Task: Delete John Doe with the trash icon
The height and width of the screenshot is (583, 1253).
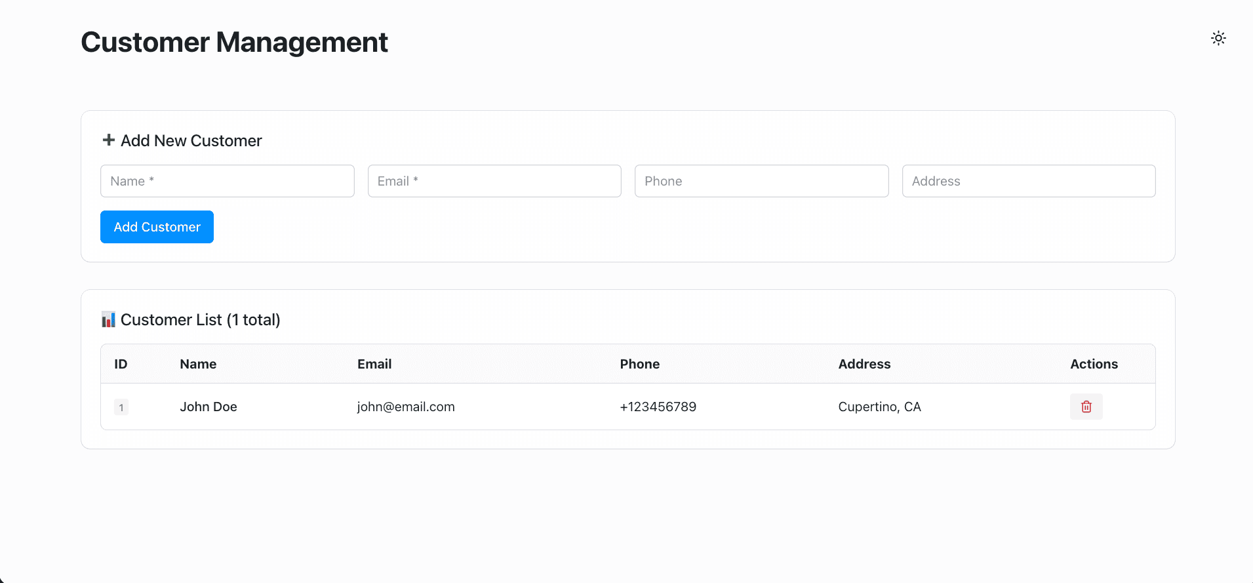Action: pyautogui.click(x=1086, y=407)
